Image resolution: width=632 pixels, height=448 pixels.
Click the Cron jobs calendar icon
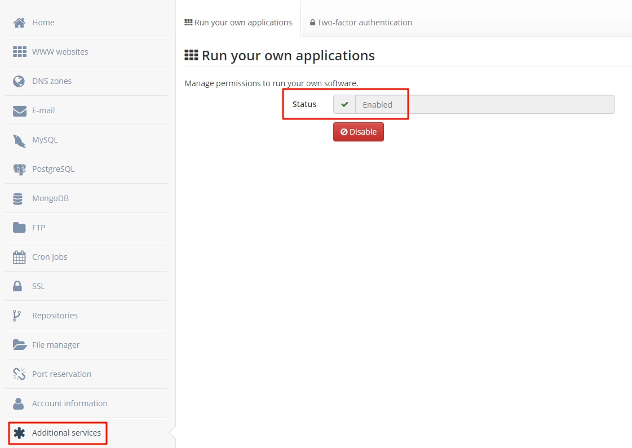19,257
